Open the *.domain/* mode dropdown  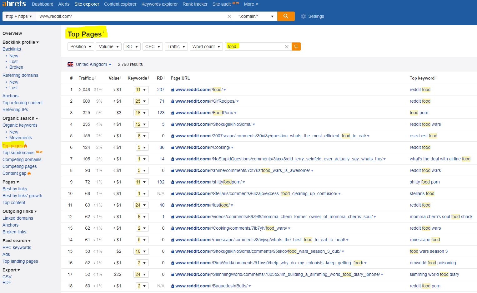[x=256, y=16]
